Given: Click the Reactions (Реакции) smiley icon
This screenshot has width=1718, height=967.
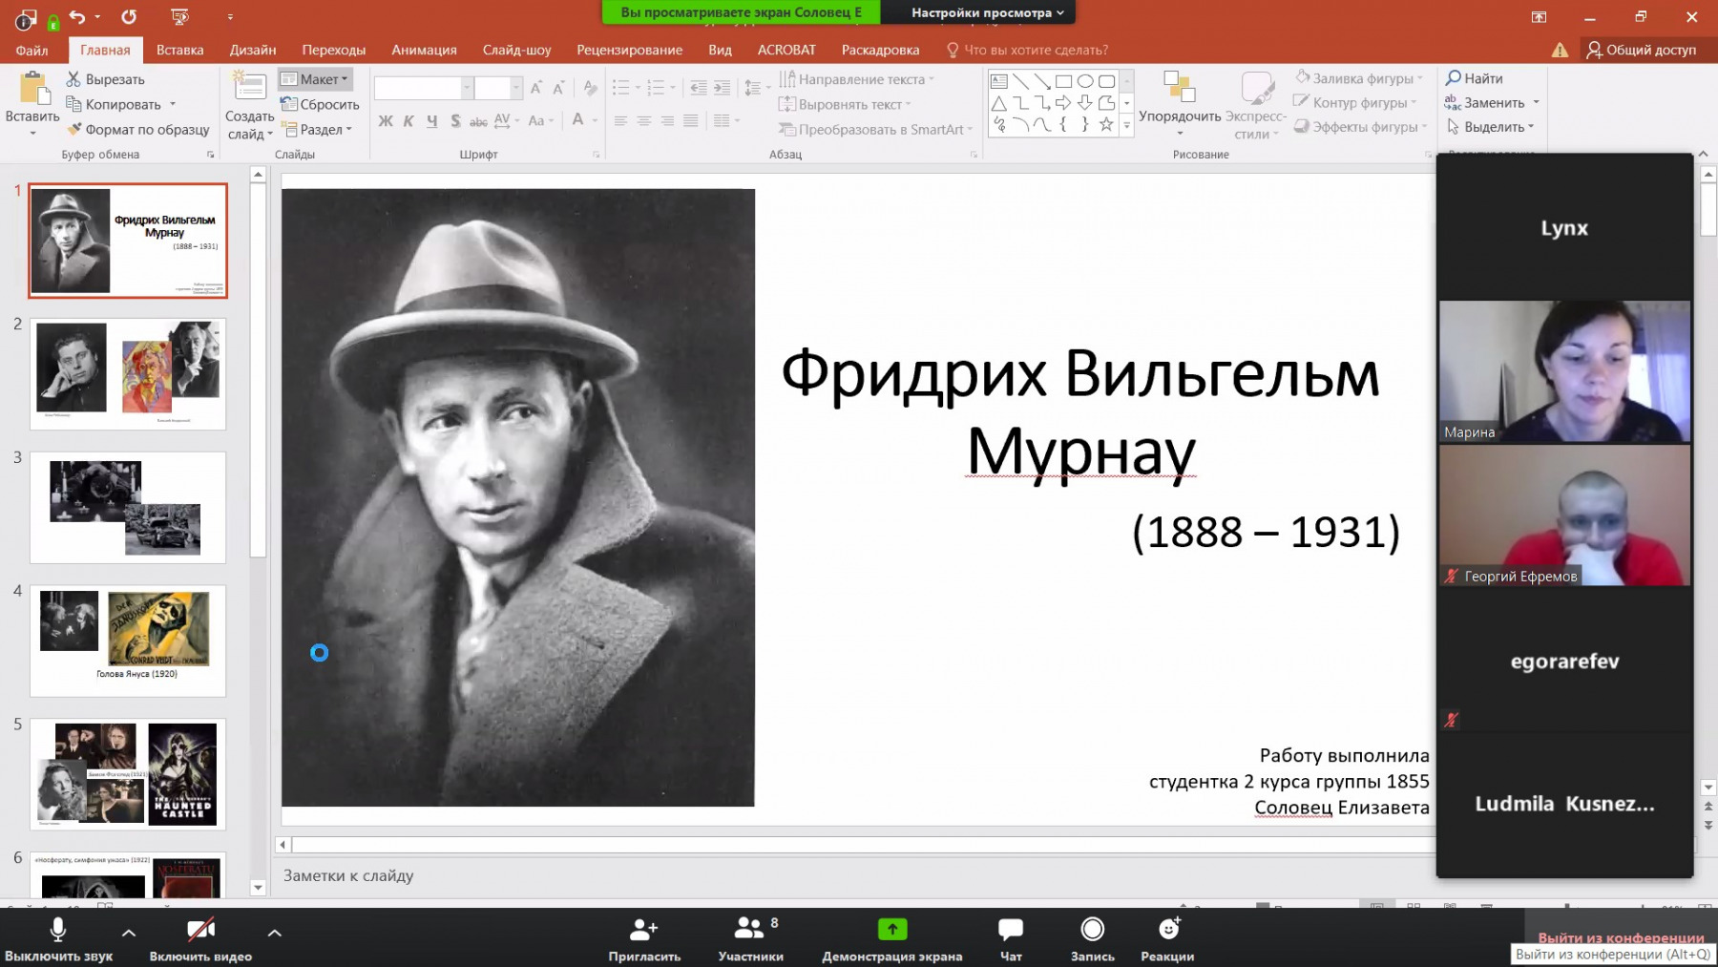Looking at the screenshot, I should pos(1168,929).
